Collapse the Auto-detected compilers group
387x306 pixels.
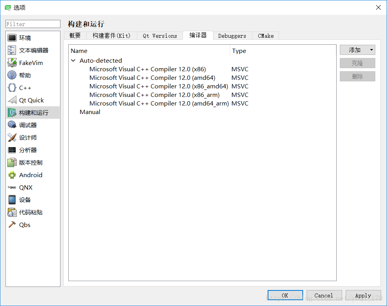(x=73, y=60)
